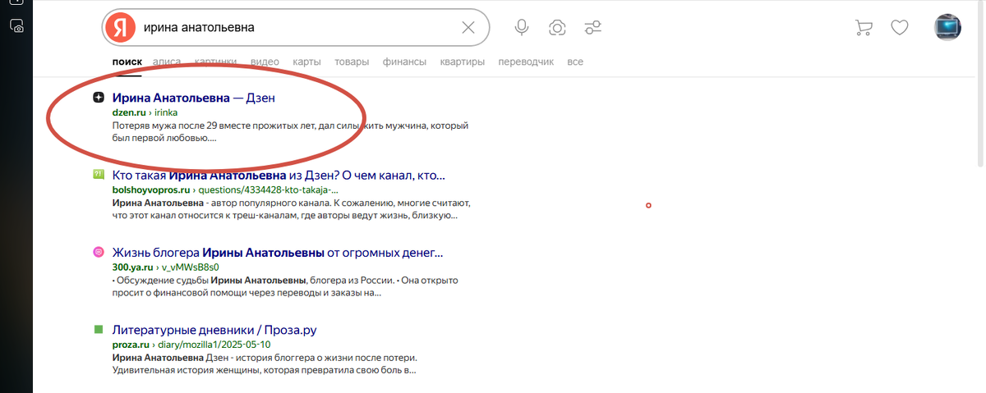Screen dimensions: 986x393
Task: Open «Жизнь блогера Ирины Анатольевны» result
Action: pyautogui.click(x=278, y=253)
